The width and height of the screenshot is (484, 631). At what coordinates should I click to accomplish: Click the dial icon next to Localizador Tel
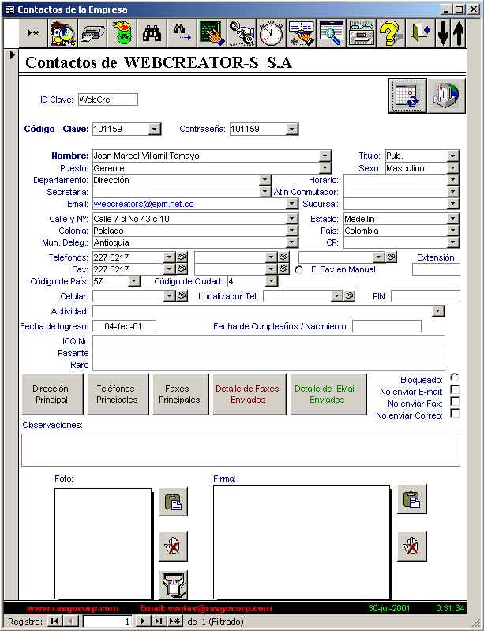click(349, 296)
